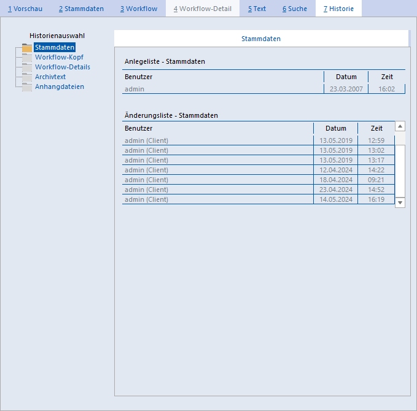
Task: Click the Anlegeliste admin row from 23.03.2007
Action: pos(263,89)
